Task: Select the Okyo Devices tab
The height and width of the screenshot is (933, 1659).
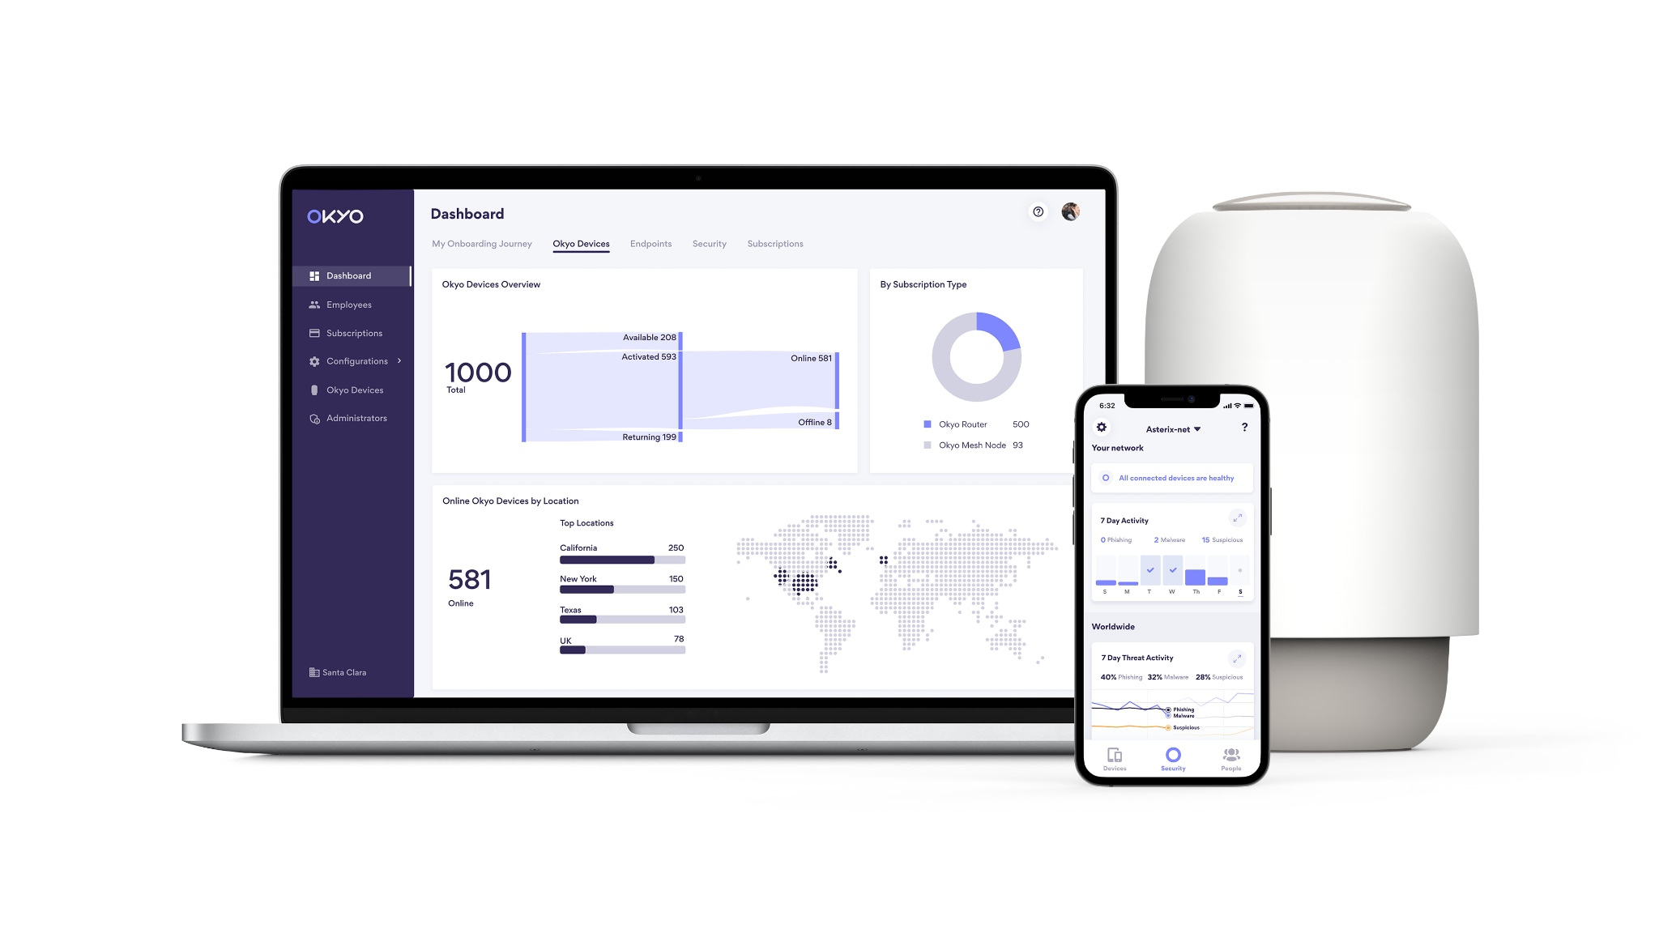Action: (580, 244)
